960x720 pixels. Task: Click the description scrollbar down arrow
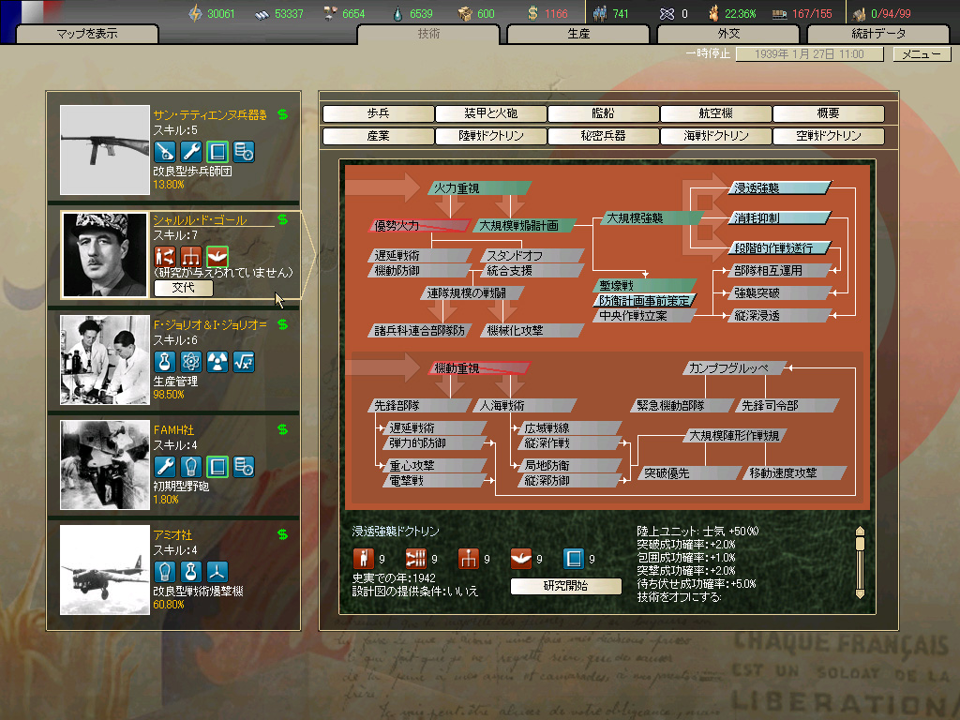pos(860,593)
